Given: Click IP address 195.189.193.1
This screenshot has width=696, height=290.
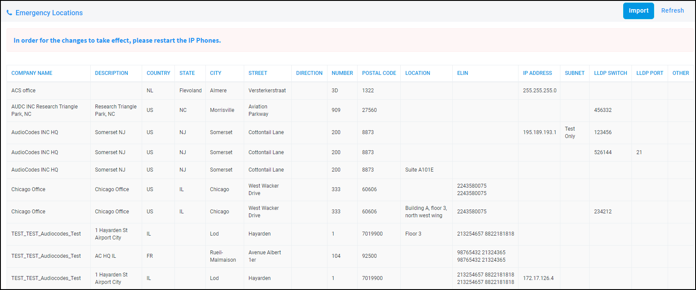Looking at the screenshot, I should [540, 132].
